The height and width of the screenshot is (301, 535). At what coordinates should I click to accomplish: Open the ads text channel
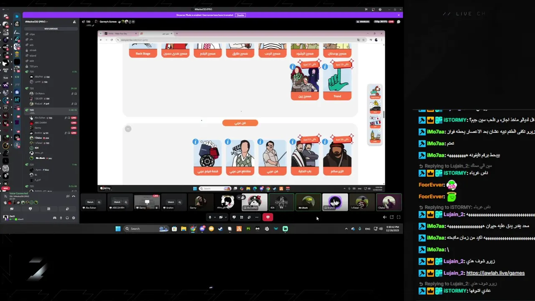[32, 45]
